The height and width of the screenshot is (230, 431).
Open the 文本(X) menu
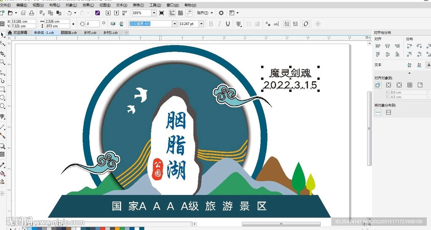122,5
